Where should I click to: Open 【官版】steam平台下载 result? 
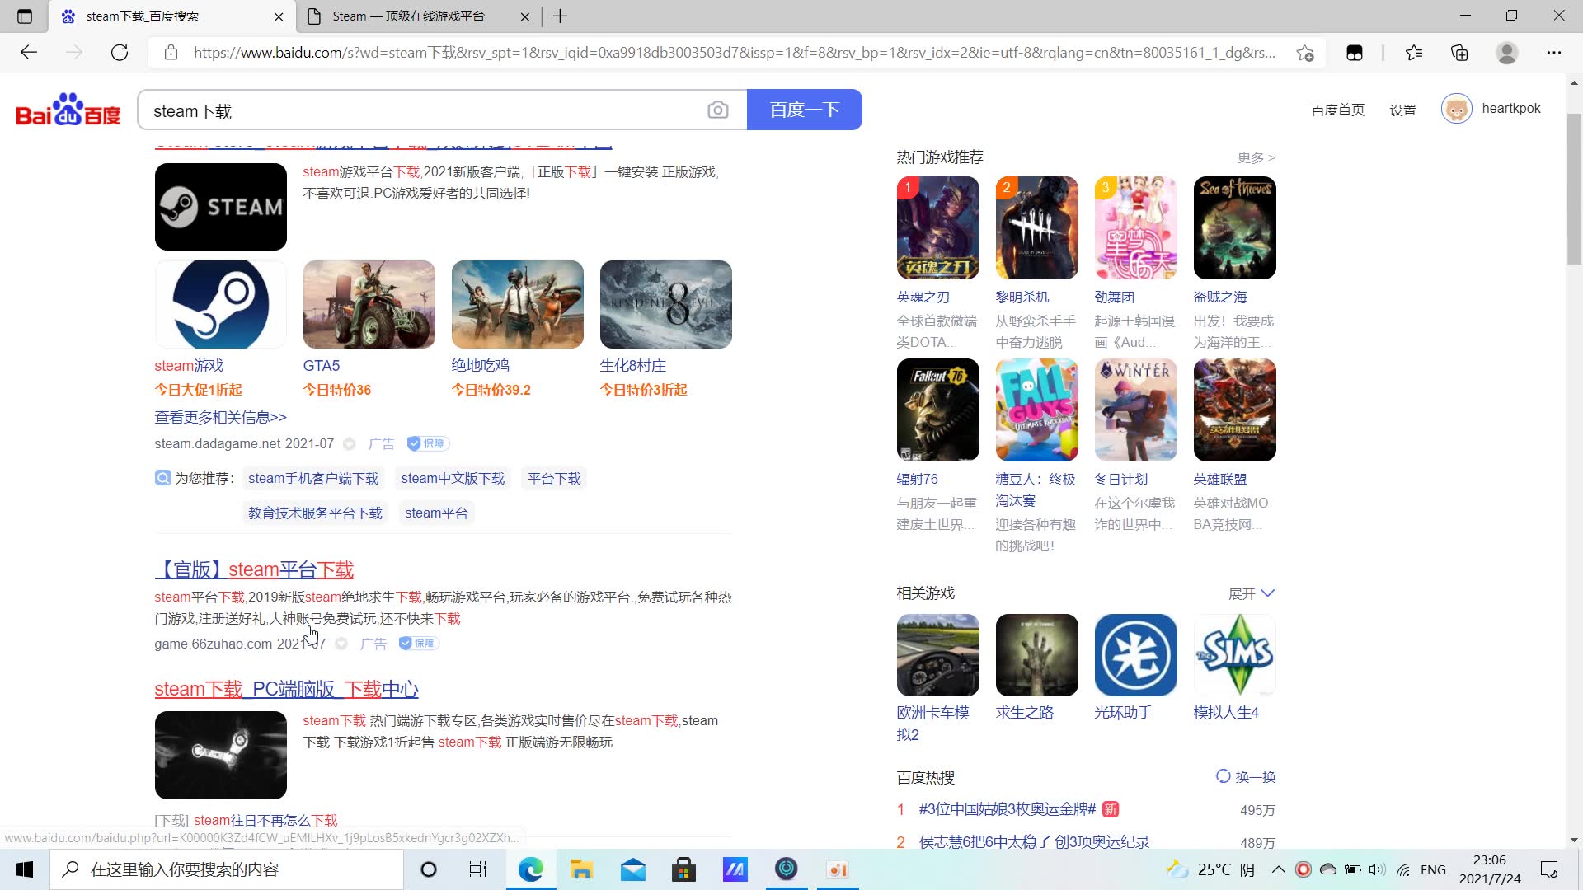coord(254,569)
